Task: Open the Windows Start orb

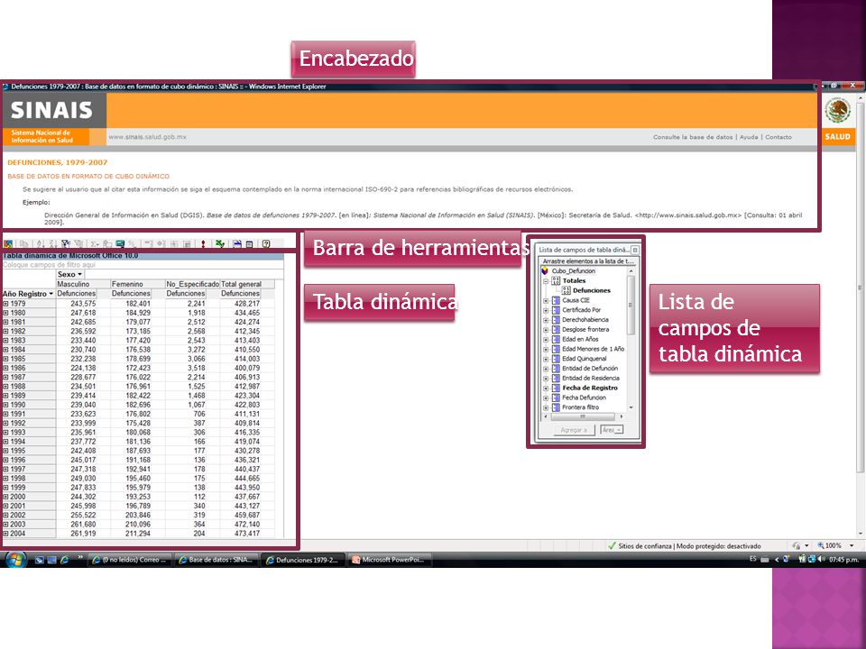Action: point(15,559)
